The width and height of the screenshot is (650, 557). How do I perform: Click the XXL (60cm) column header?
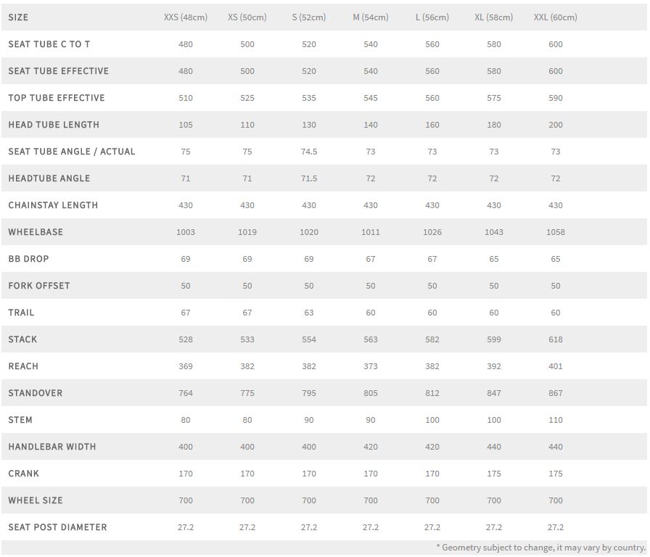click(x=556, y=17)
